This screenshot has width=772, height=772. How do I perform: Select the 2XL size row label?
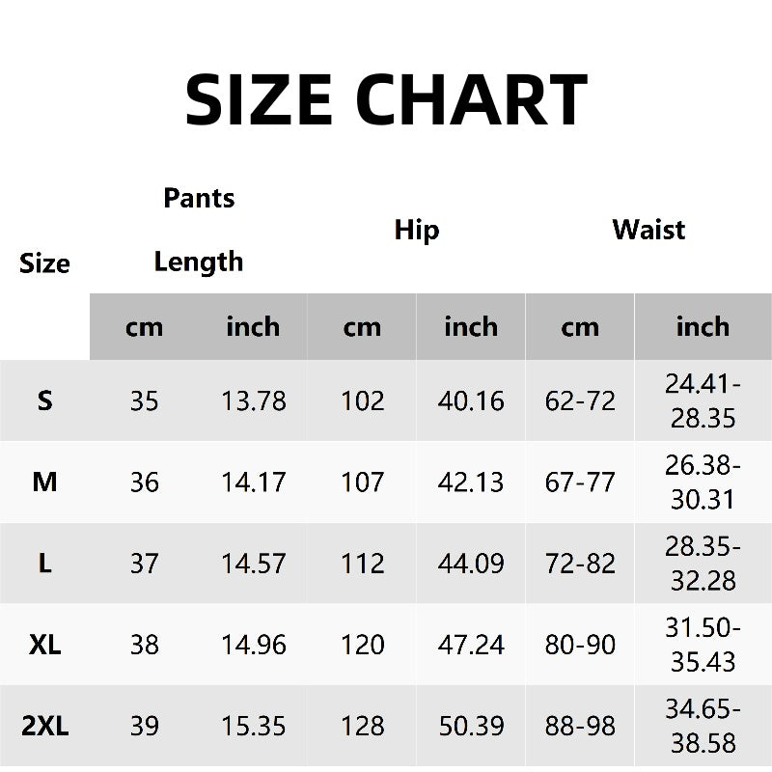tap(44, 726)
